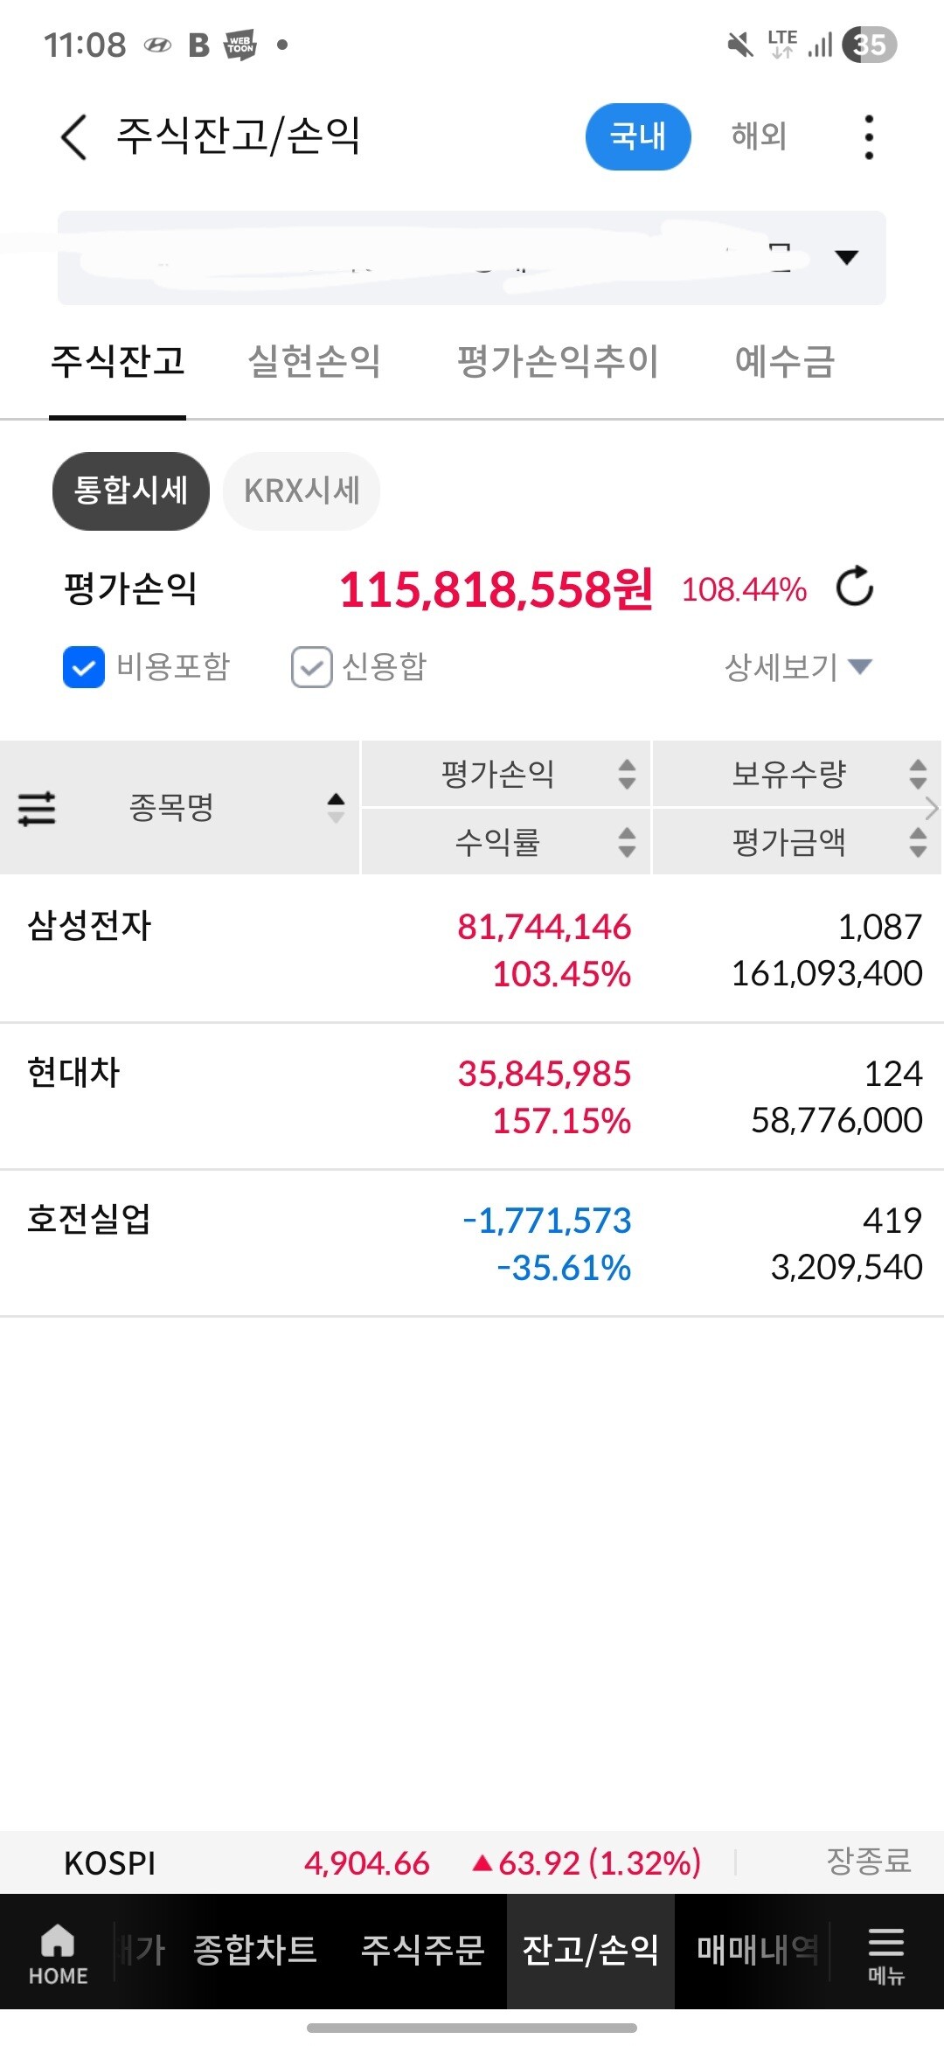Screen dimensions: 944x2046
Task: Expand the 상세보기 details
Action: coord(797,667)
